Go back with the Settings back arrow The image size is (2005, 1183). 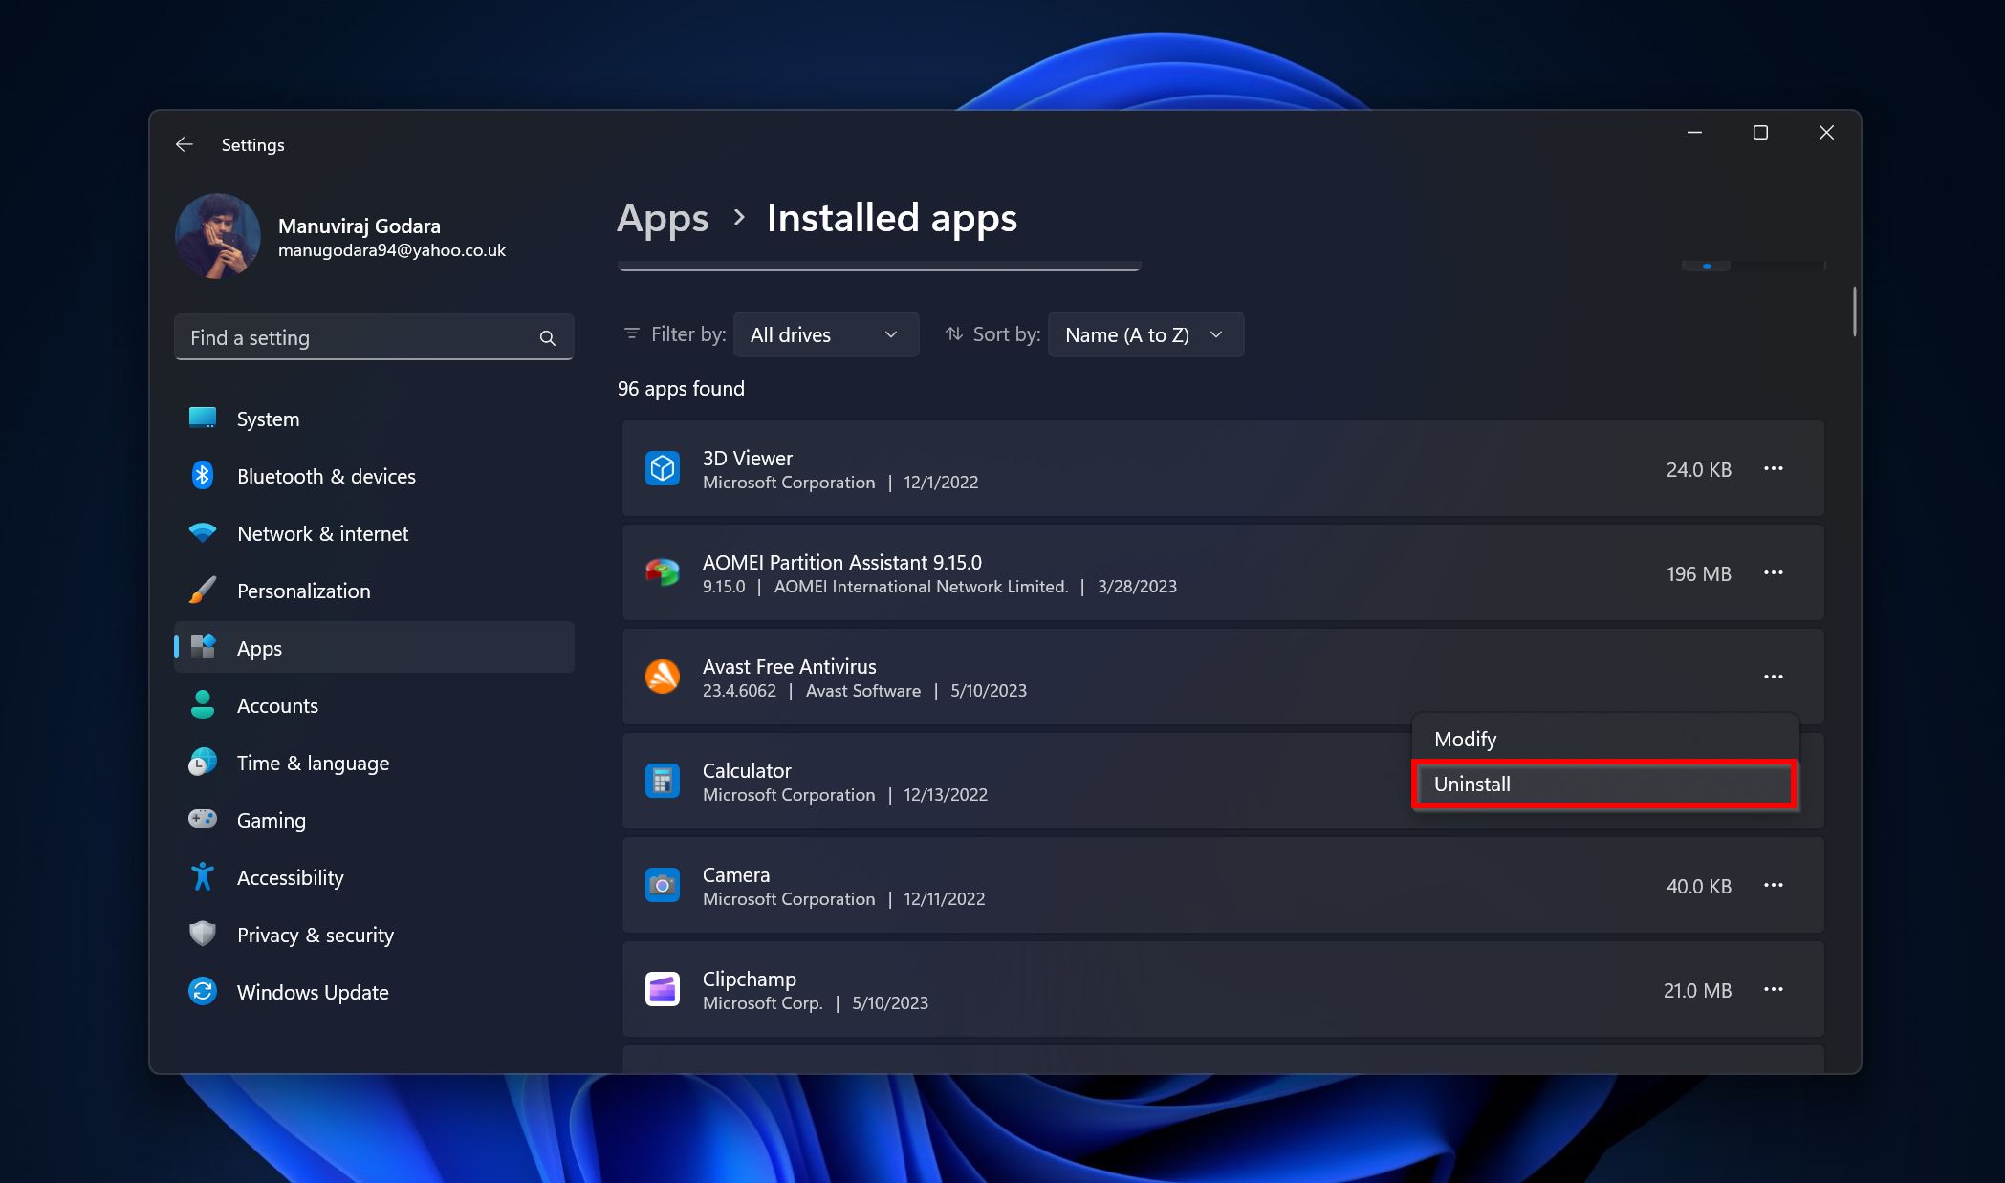(x=185, y=144)
